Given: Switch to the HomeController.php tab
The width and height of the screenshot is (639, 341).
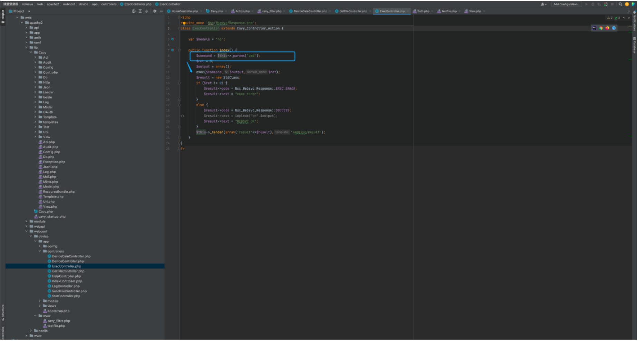Looking at the screenshot, I should (x=184, y=11).
